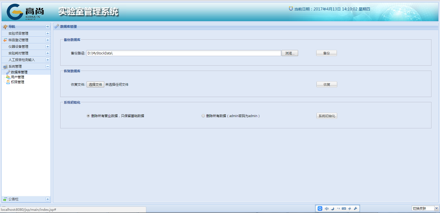Image resolution: width=440 pixels, height=213 pixels.
Task: Click the 选择文件 choose file button
Action: tap(95, 84)
